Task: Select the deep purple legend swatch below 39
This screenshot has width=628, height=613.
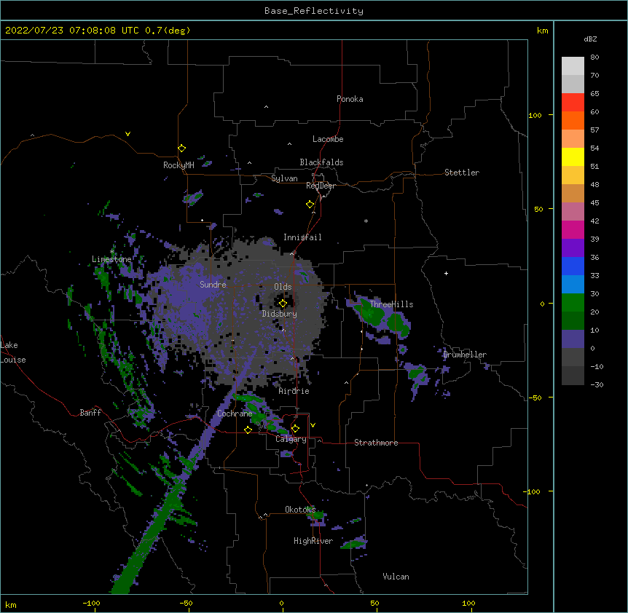Action: (573, 248)
